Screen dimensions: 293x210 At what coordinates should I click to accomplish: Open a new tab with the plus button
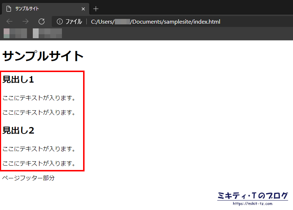[x=95, y=8]
